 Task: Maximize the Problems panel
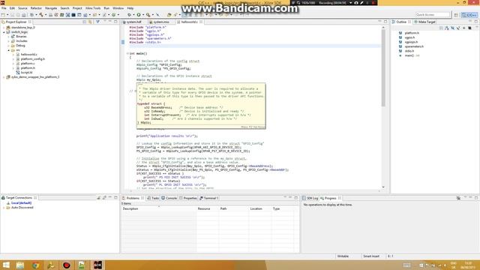[296, 198]
